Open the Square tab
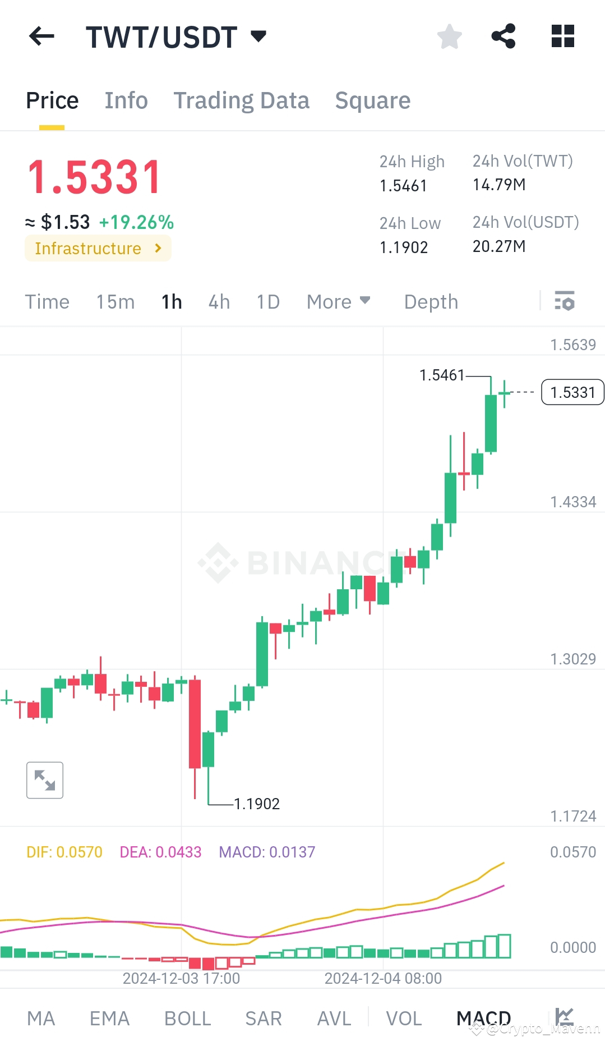Viewport: 605px width, 1041px height. (372, 100)
